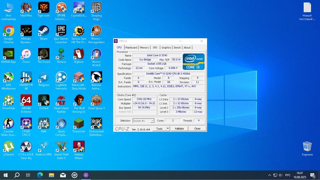Go to the Bench tab in CPU-Z
The image size is (320, 180).
click(177, 48)
